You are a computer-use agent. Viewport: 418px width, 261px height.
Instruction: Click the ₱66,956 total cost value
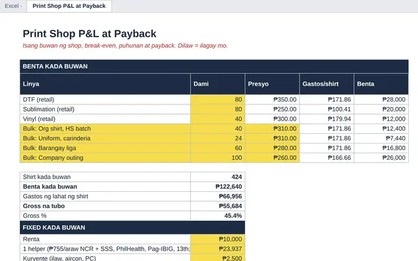click(217, 196)
